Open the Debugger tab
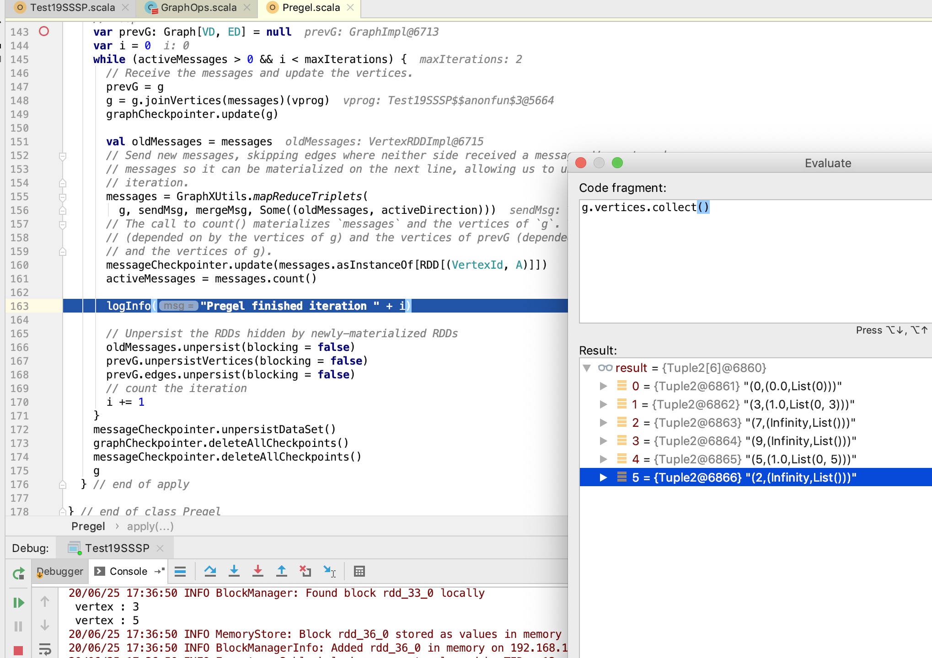 point(60,571)
